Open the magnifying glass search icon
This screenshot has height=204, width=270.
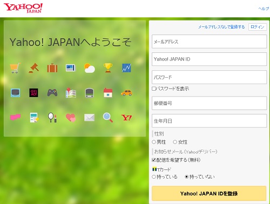point(108,118)
